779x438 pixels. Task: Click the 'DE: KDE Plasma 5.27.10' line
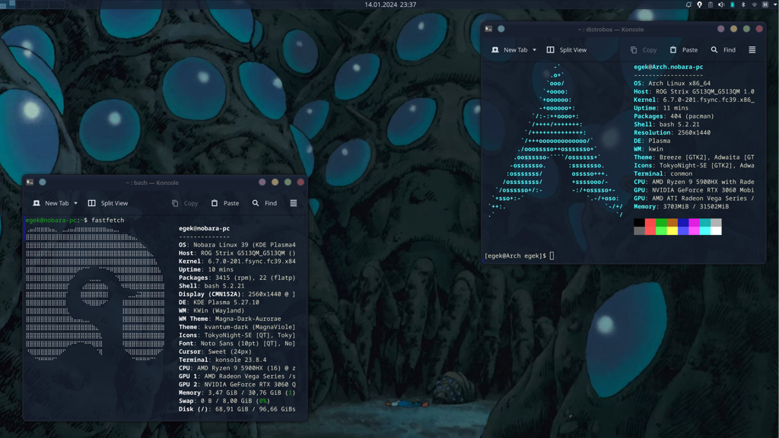point(218,303)
